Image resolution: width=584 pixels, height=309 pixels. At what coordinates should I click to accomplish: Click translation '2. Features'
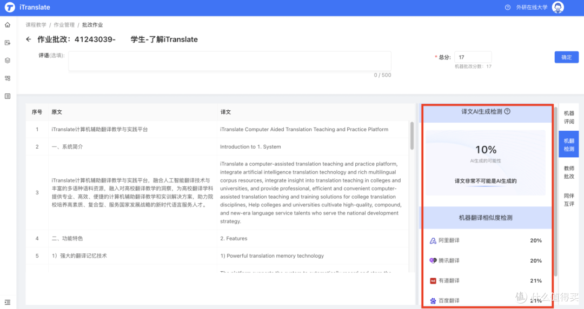234,238
